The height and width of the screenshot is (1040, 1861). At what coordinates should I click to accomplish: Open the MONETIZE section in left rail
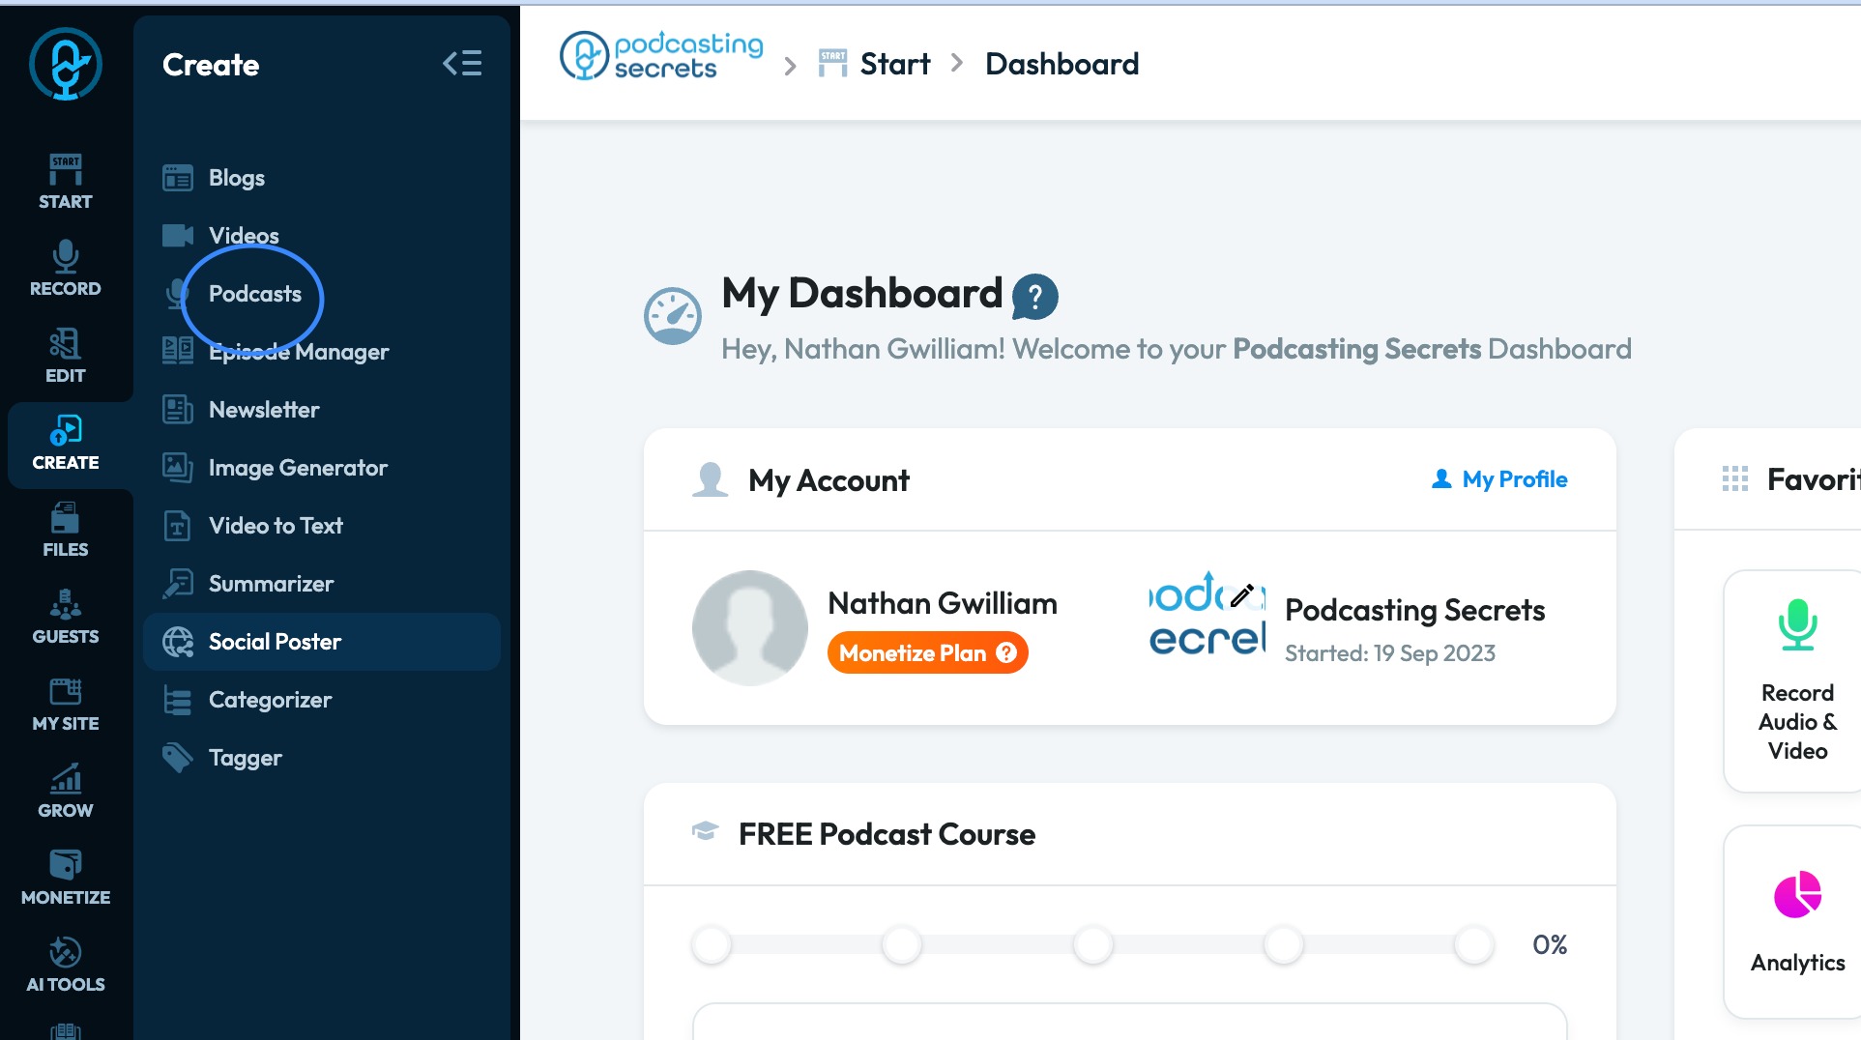coord(66,878)
